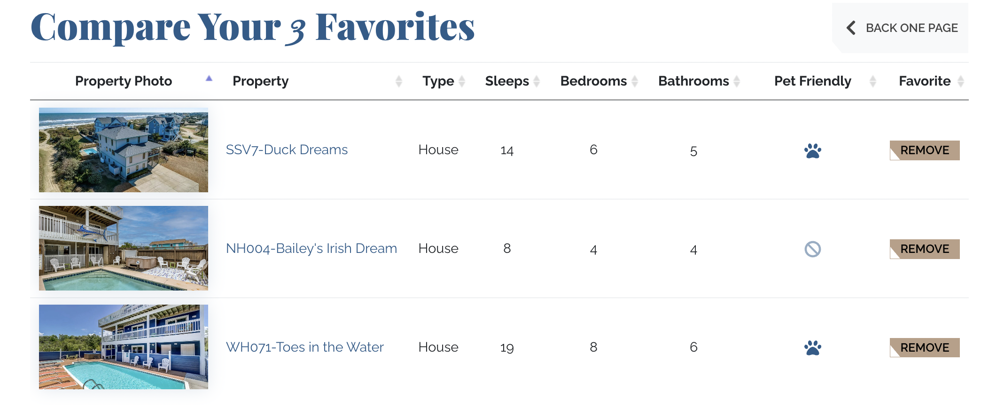
Task: Remove NH004-Bailey's Irish Dream from favorites
Action: pyautogui.click(x=925, y=249)
